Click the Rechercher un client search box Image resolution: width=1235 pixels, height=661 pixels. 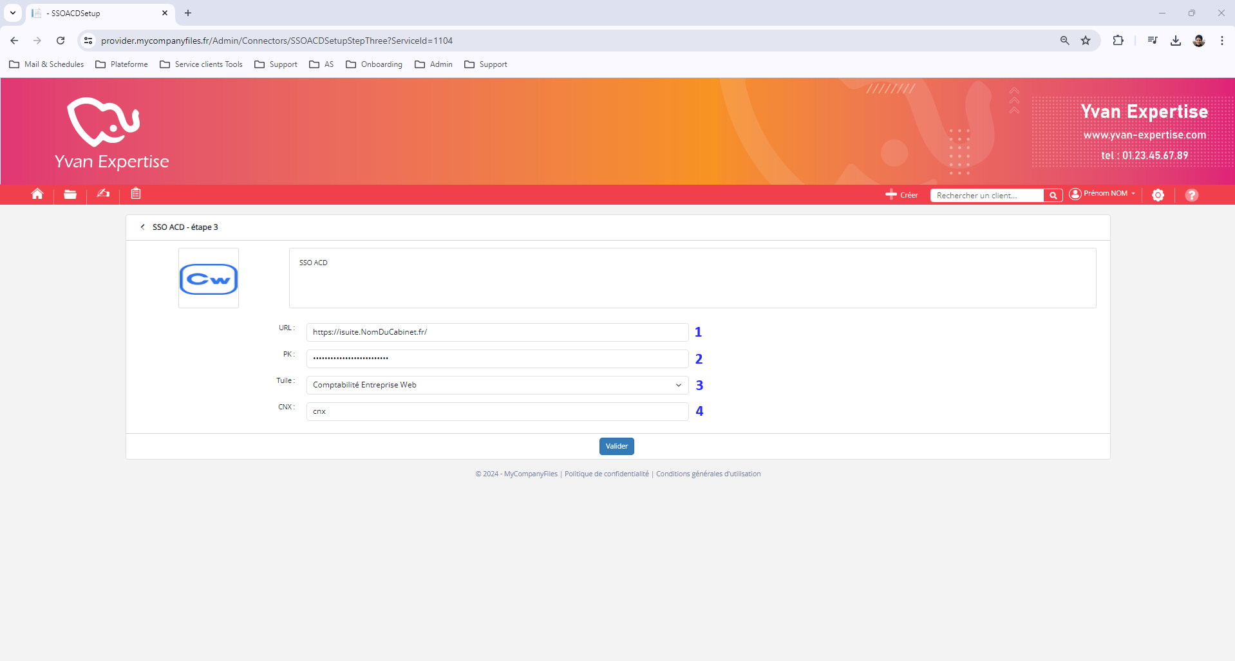click(986, 196)
